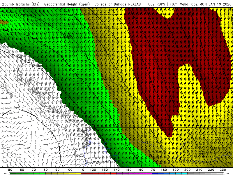Select the dark gray swatch right of 200
This screenshot has height=175, width=233.
pos(190,174)
